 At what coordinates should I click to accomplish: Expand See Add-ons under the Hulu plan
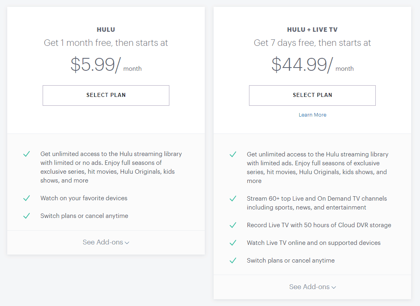click(x=103, y=242)
